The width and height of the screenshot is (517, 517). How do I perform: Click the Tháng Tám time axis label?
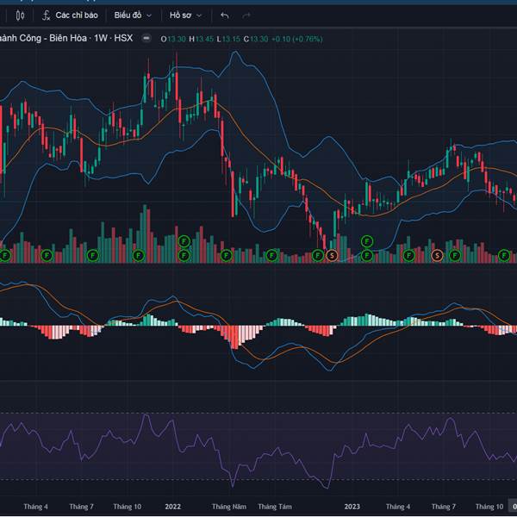point(275,507)
